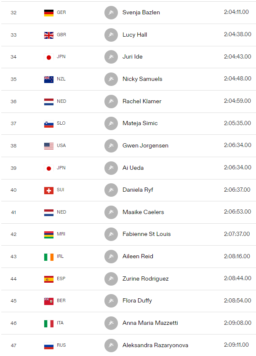This screenshot has width=256, height=356.
Task: Click the Switzerland flag icon
Action: click(x=49, y=190)
